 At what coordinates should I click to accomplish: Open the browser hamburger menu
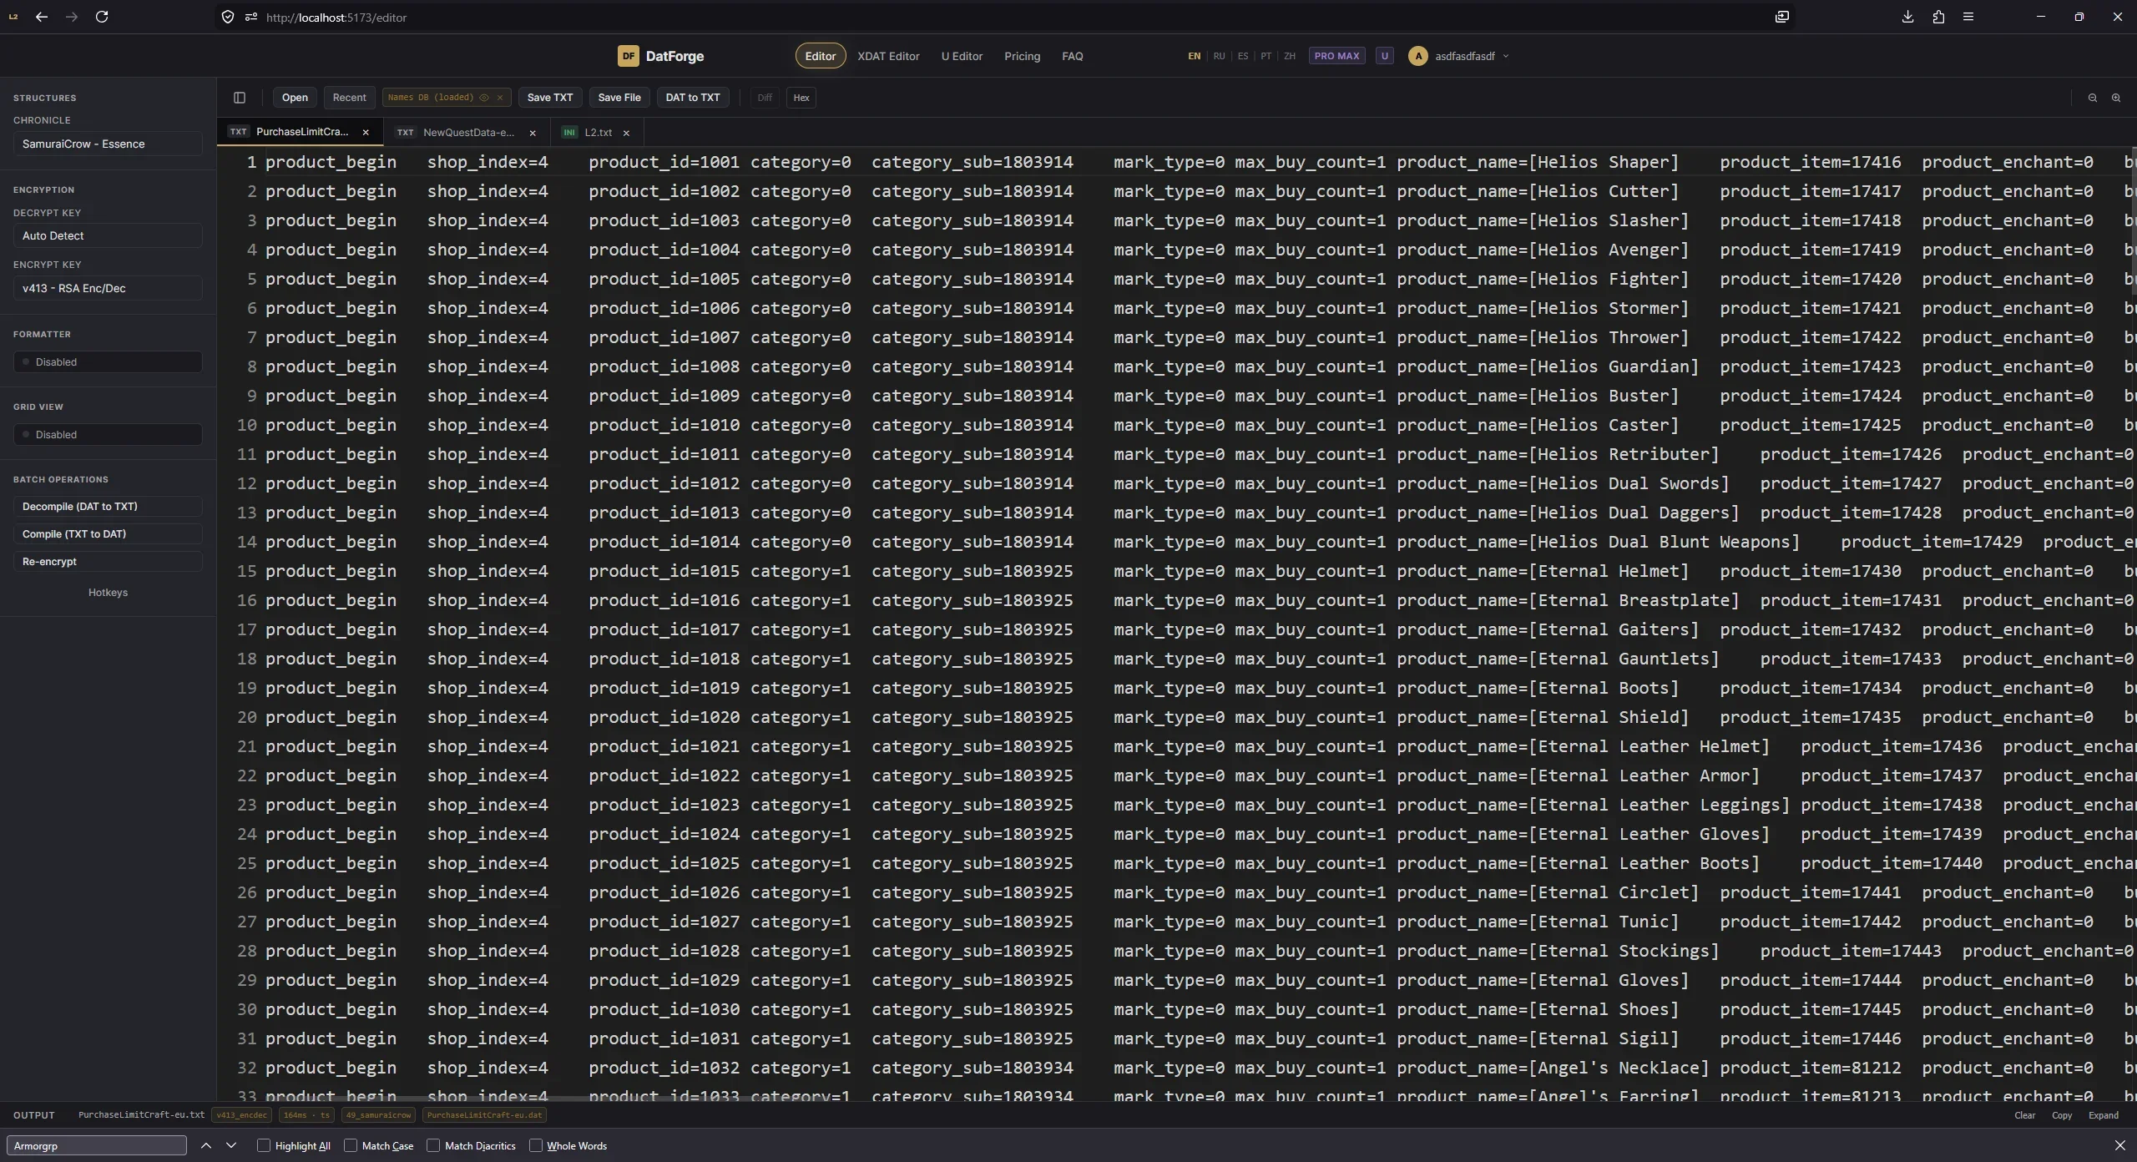pyautogui.click(x=1968, y=17)
